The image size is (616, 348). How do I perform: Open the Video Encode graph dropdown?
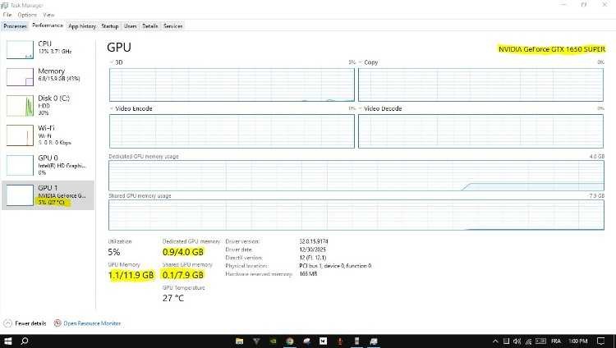tap(112, 108)
